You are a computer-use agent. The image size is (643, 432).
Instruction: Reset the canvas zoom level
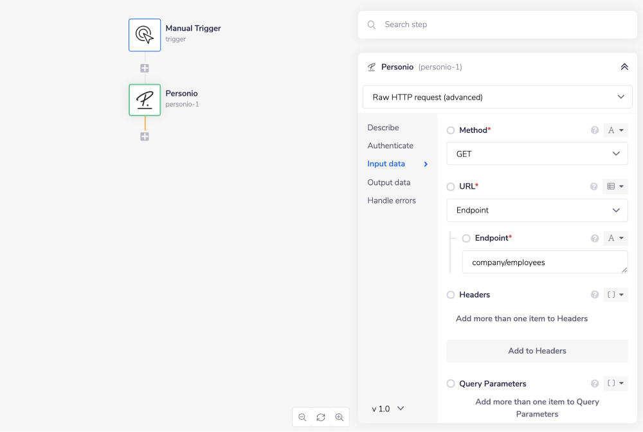[321, 417]
